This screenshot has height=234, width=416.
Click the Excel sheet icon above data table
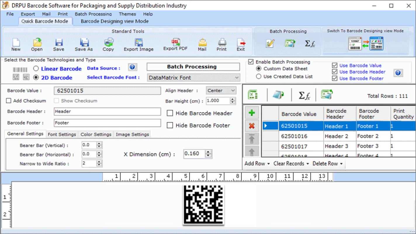coord(253,95)
